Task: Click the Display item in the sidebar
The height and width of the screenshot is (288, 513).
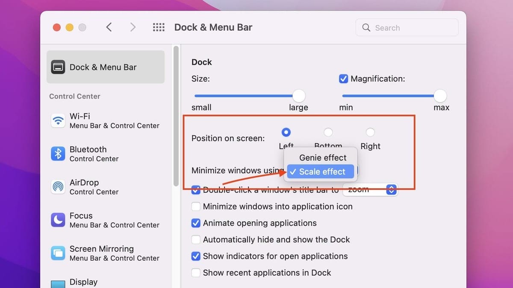Action: click(83, 282)
